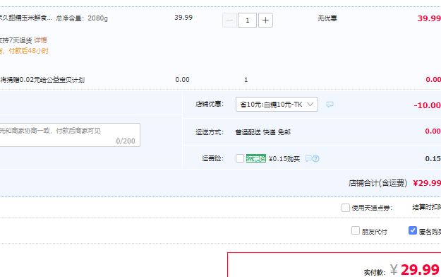Click the 总净含量: 2080g text
441x277 pixels.
(x=82, y=18)
